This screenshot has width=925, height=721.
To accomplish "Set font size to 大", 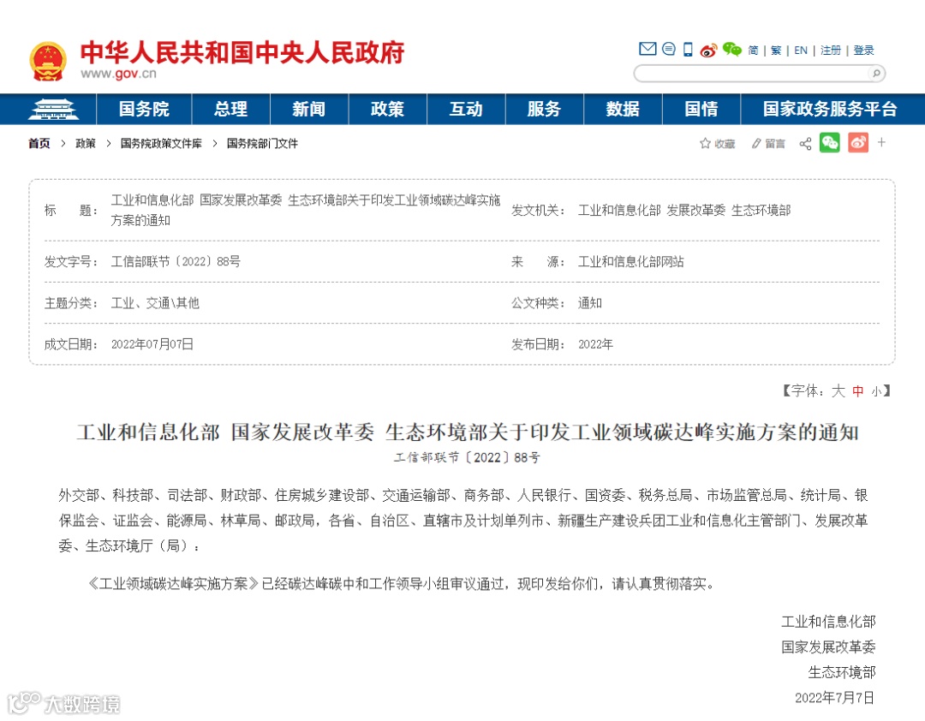I will click(x=838, y=391).
